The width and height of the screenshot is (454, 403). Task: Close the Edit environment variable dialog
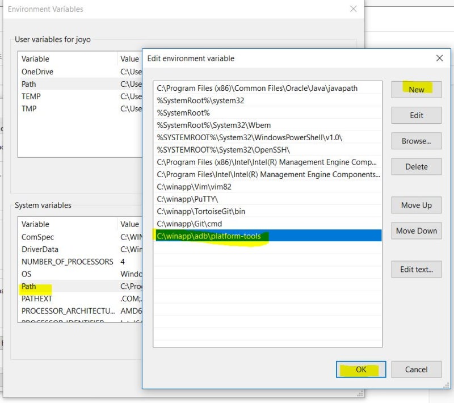439,58
